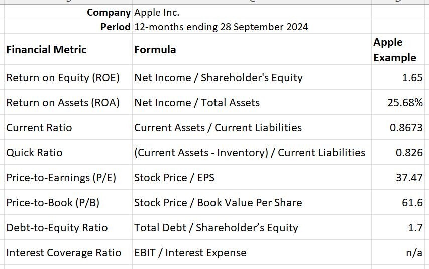This screenshot has height=269, width=429.
Task: Select the Interest Coverage Ratio n/a cell
Action: coord(398,253)
